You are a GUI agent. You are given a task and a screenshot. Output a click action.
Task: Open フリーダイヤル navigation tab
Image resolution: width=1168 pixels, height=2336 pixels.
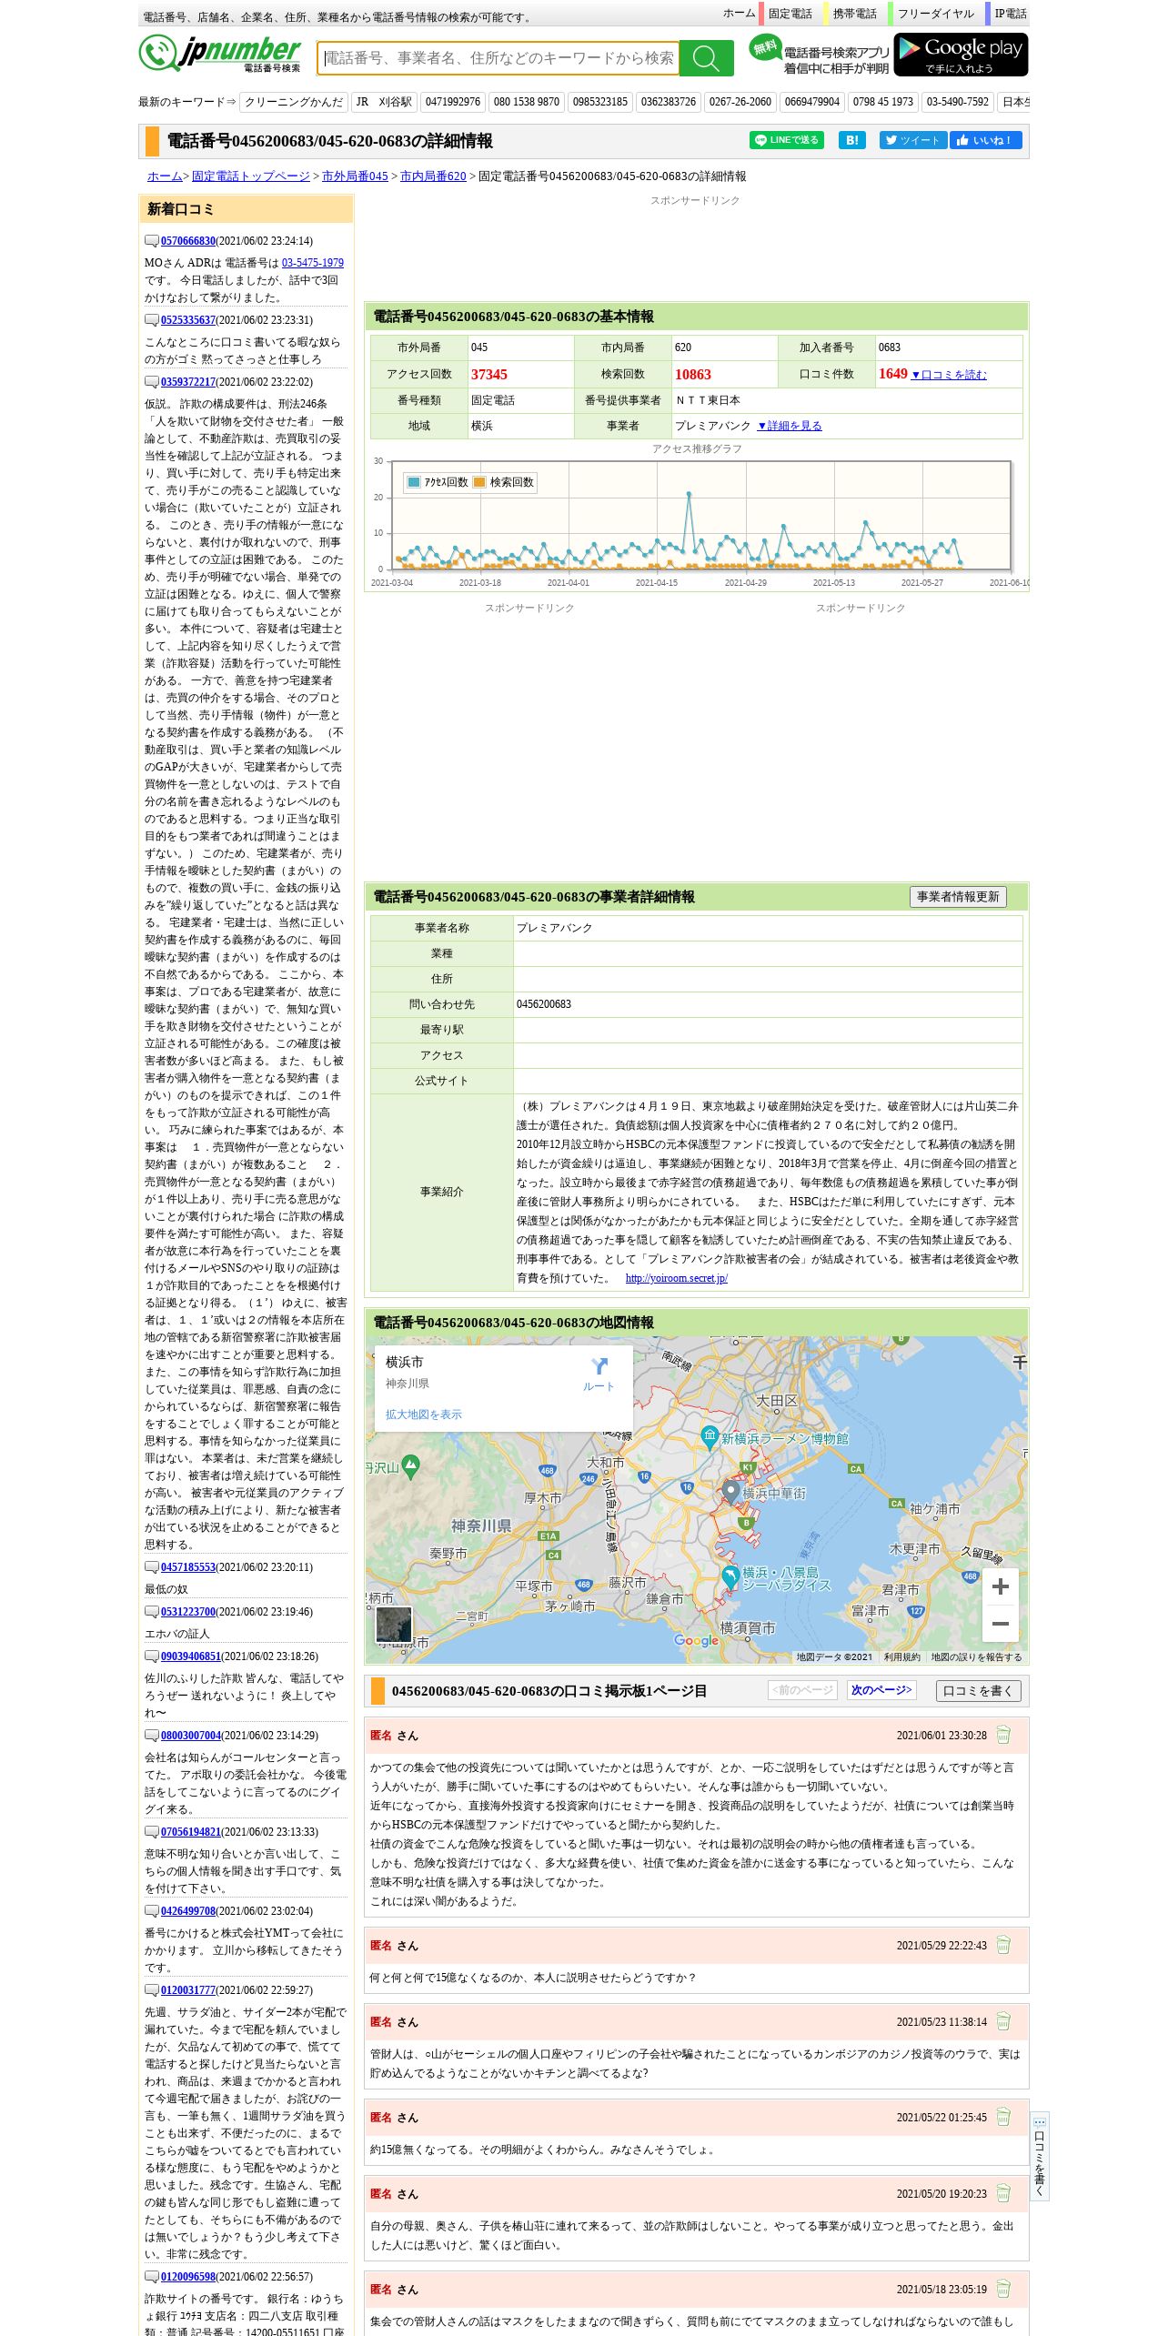coord(935,14)
